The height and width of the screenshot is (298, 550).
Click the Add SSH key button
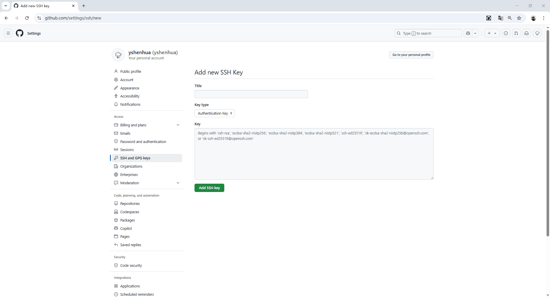tap(209, 188)
